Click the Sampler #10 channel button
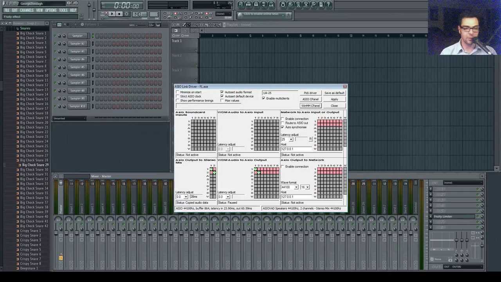 (77, 107)
